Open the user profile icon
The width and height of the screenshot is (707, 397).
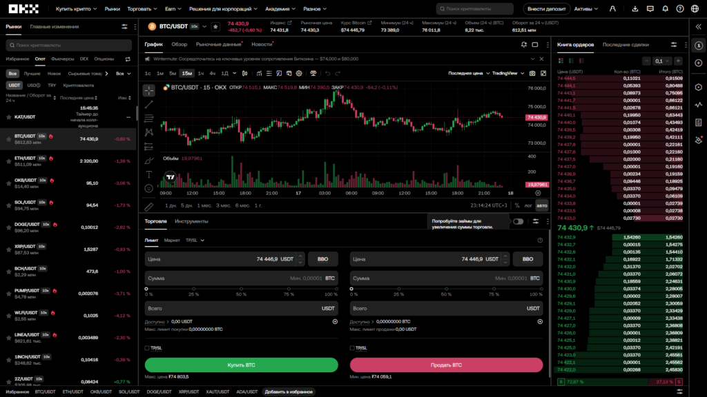[x=612, y=8]
